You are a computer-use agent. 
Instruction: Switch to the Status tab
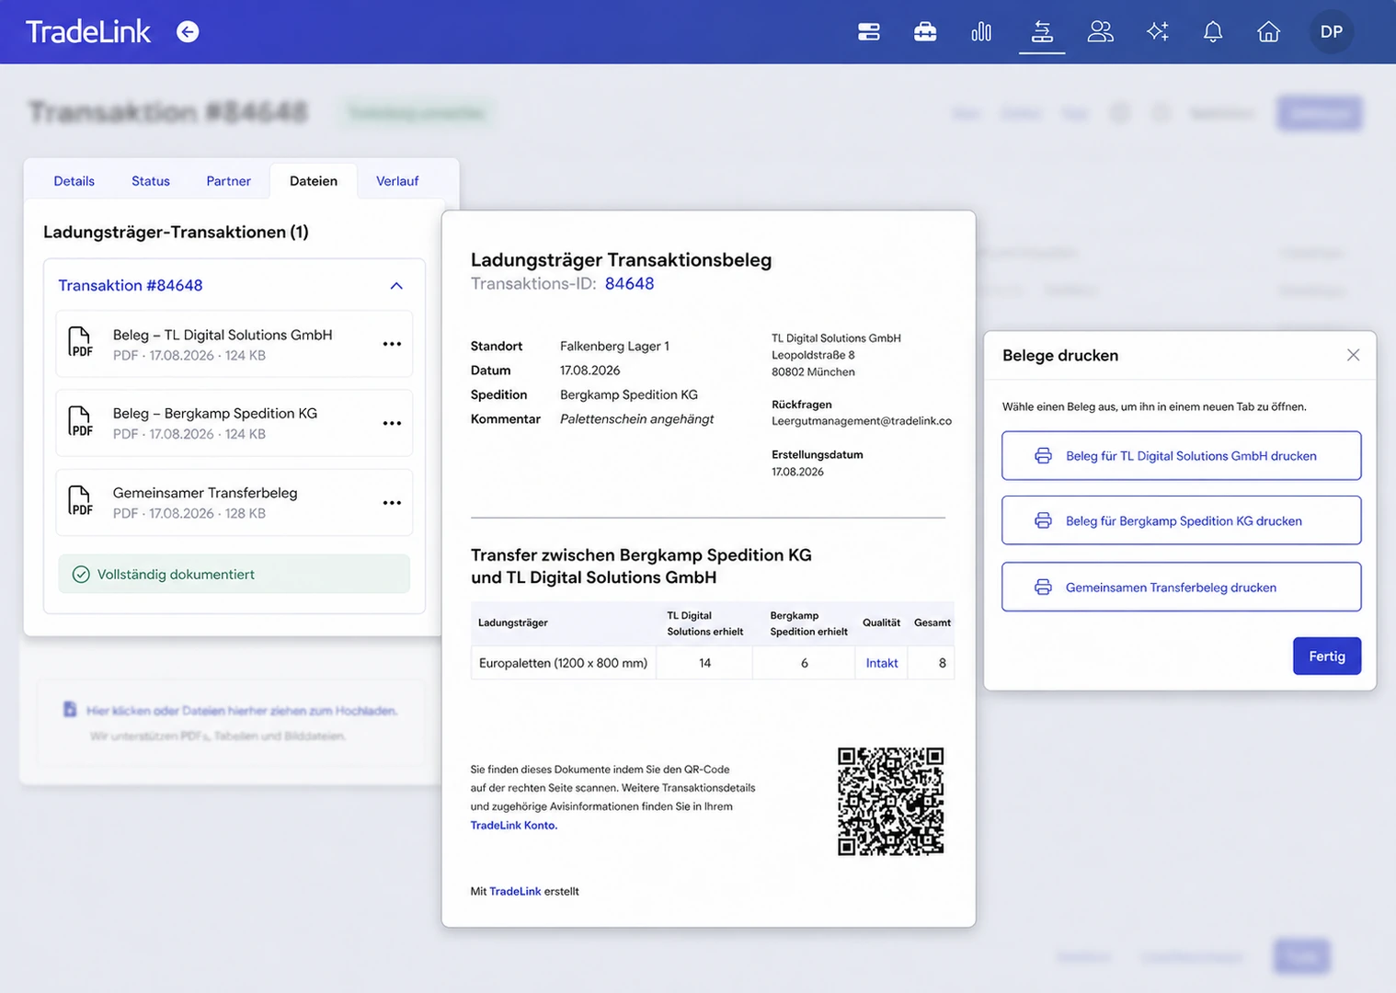(x=151, y=181)
